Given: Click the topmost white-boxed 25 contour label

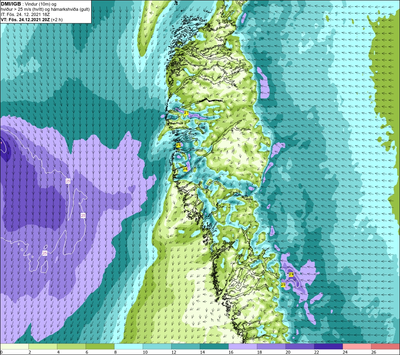Looking at the screenshot, I should [x=68, y=181].
